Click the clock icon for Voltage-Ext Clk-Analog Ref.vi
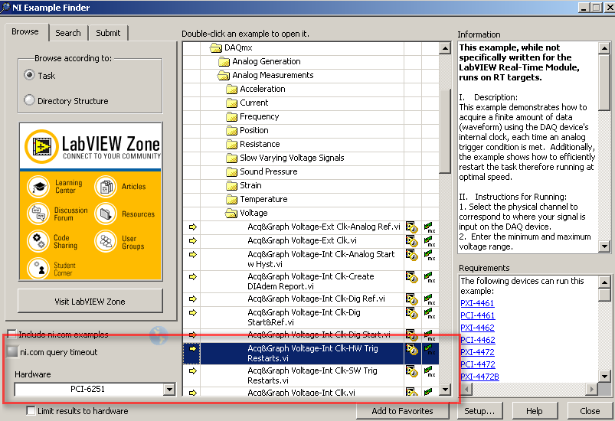The width and height of the screenshot is (615, 421). [x=411, y=227]
